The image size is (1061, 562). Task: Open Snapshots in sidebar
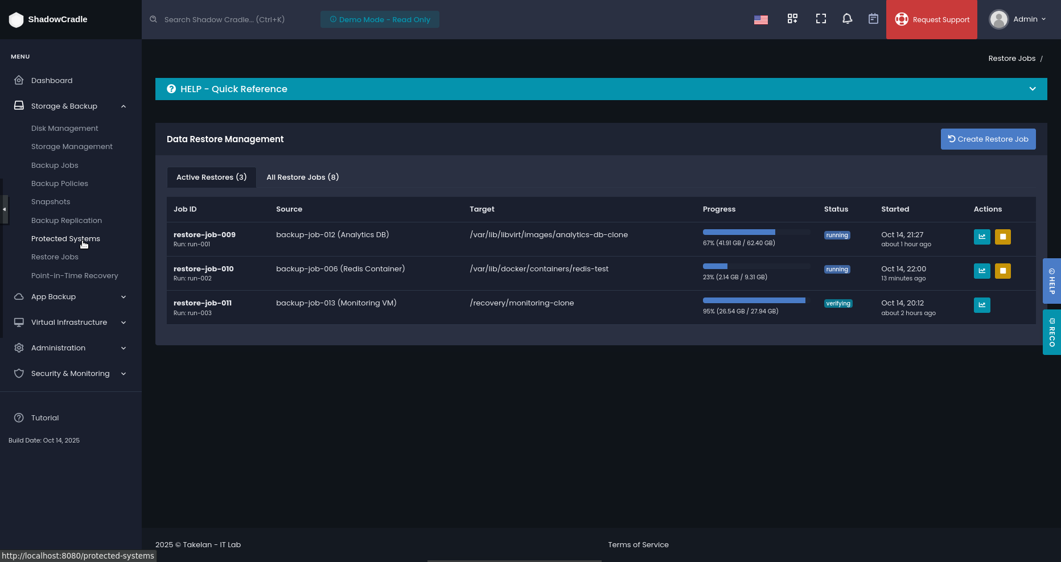51,201
